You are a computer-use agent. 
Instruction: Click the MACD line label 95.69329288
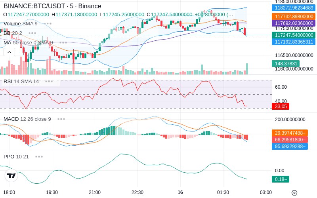[x=290, y=146]
